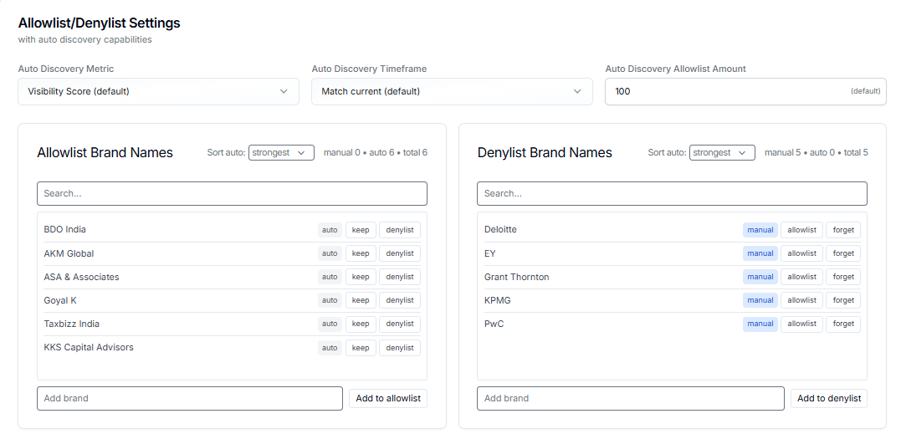Denylist BDO India

pos(399,230)
